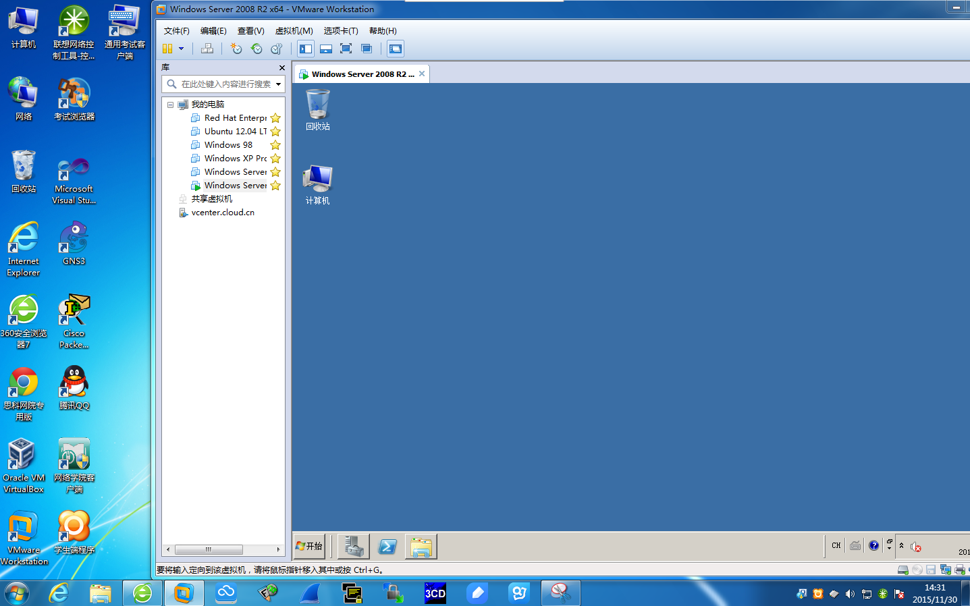Open the 编辑(E) menu
Viewport: 970px width, 606px height.
pyautogui.click(x=213, y=31)
